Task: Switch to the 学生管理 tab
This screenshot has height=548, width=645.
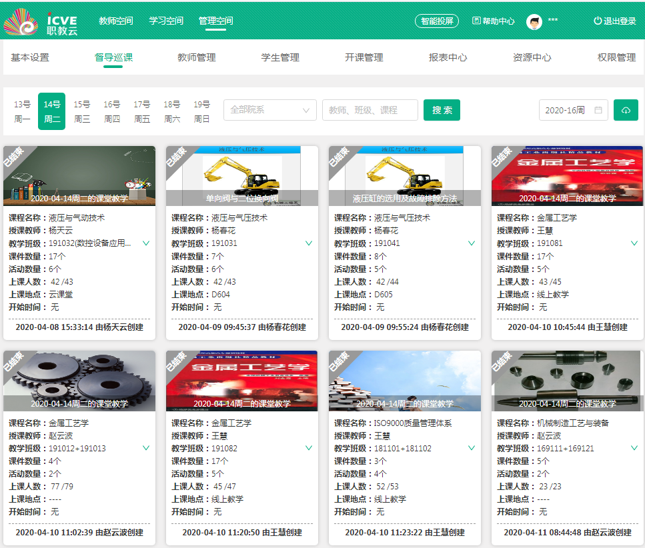Action: click(x=280, y=57)
